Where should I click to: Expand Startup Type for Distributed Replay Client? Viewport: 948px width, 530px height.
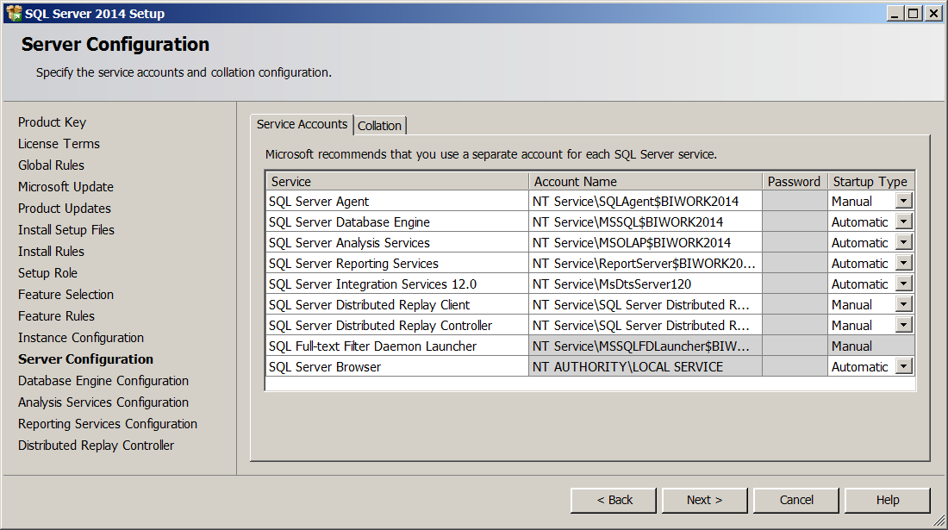(903, 305)
